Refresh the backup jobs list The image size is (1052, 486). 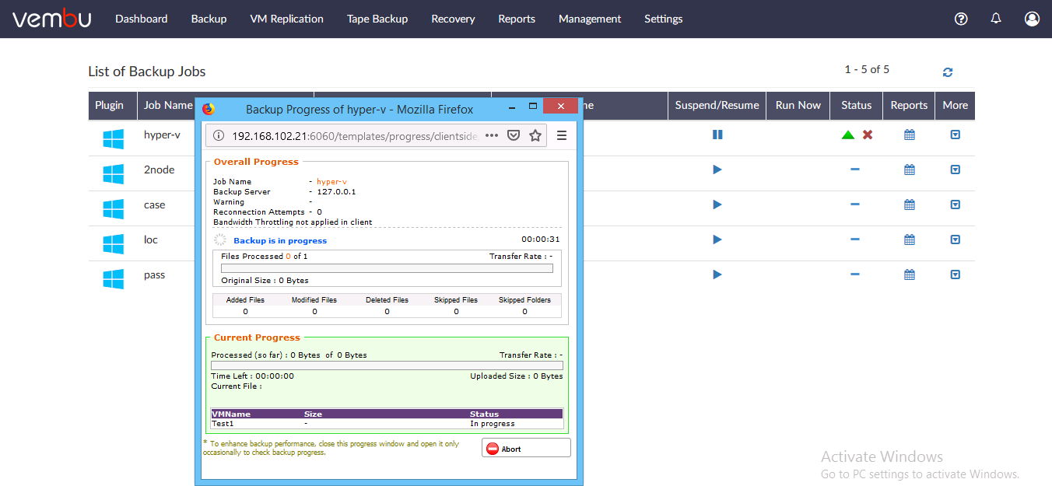coord(948,72)
